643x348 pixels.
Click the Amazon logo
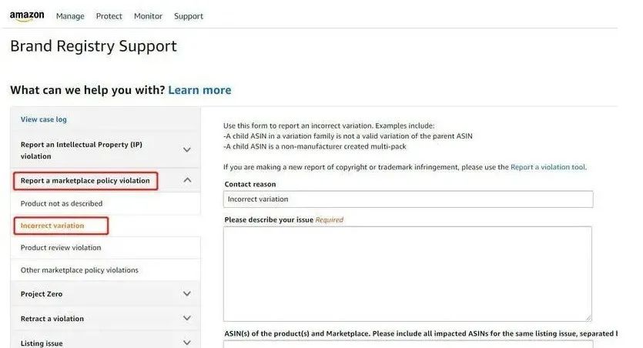coord(27,16)
